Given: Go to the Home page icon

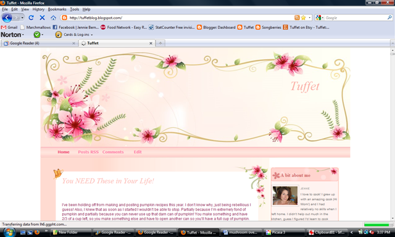Looking at the screenshot, I should tap(53, 18).
